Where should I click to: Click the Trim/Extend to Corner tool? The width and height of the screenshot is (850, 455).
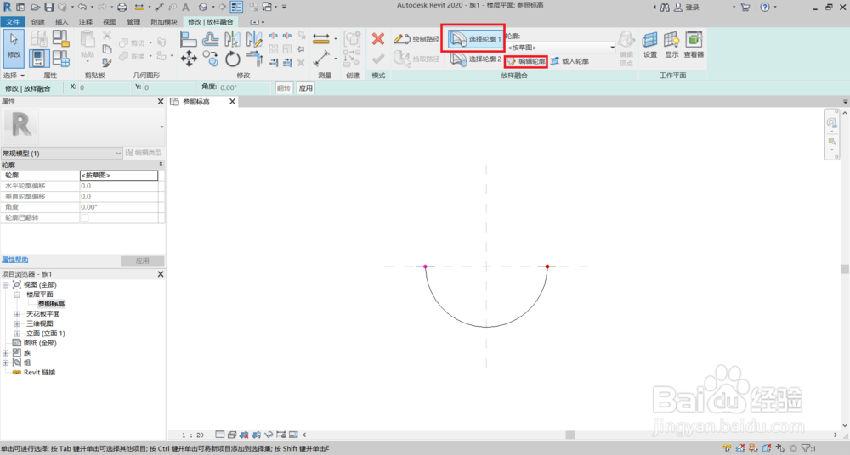[253, 58]
